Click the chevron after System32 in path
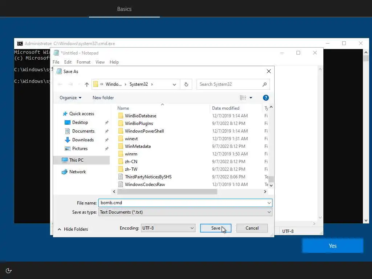The width and height of the screenshot is (372, 279). pyautogui.click(x=152, y=84)
